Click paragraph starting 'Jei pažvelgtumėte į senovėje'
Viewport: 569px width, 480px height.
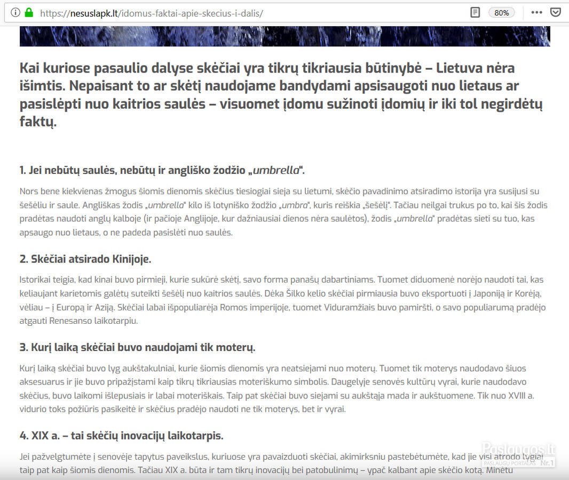pyautogui.click(x=282, y=463)
